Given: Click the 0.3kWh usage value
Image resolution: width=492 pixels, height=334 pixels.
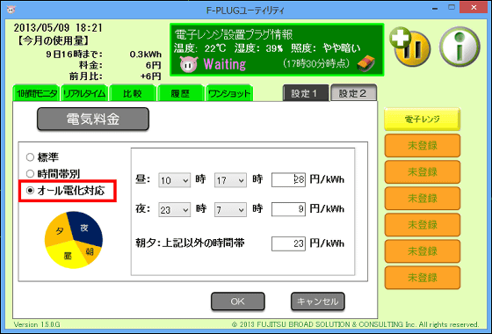Looking at the screenshot, I should point(146,54).
